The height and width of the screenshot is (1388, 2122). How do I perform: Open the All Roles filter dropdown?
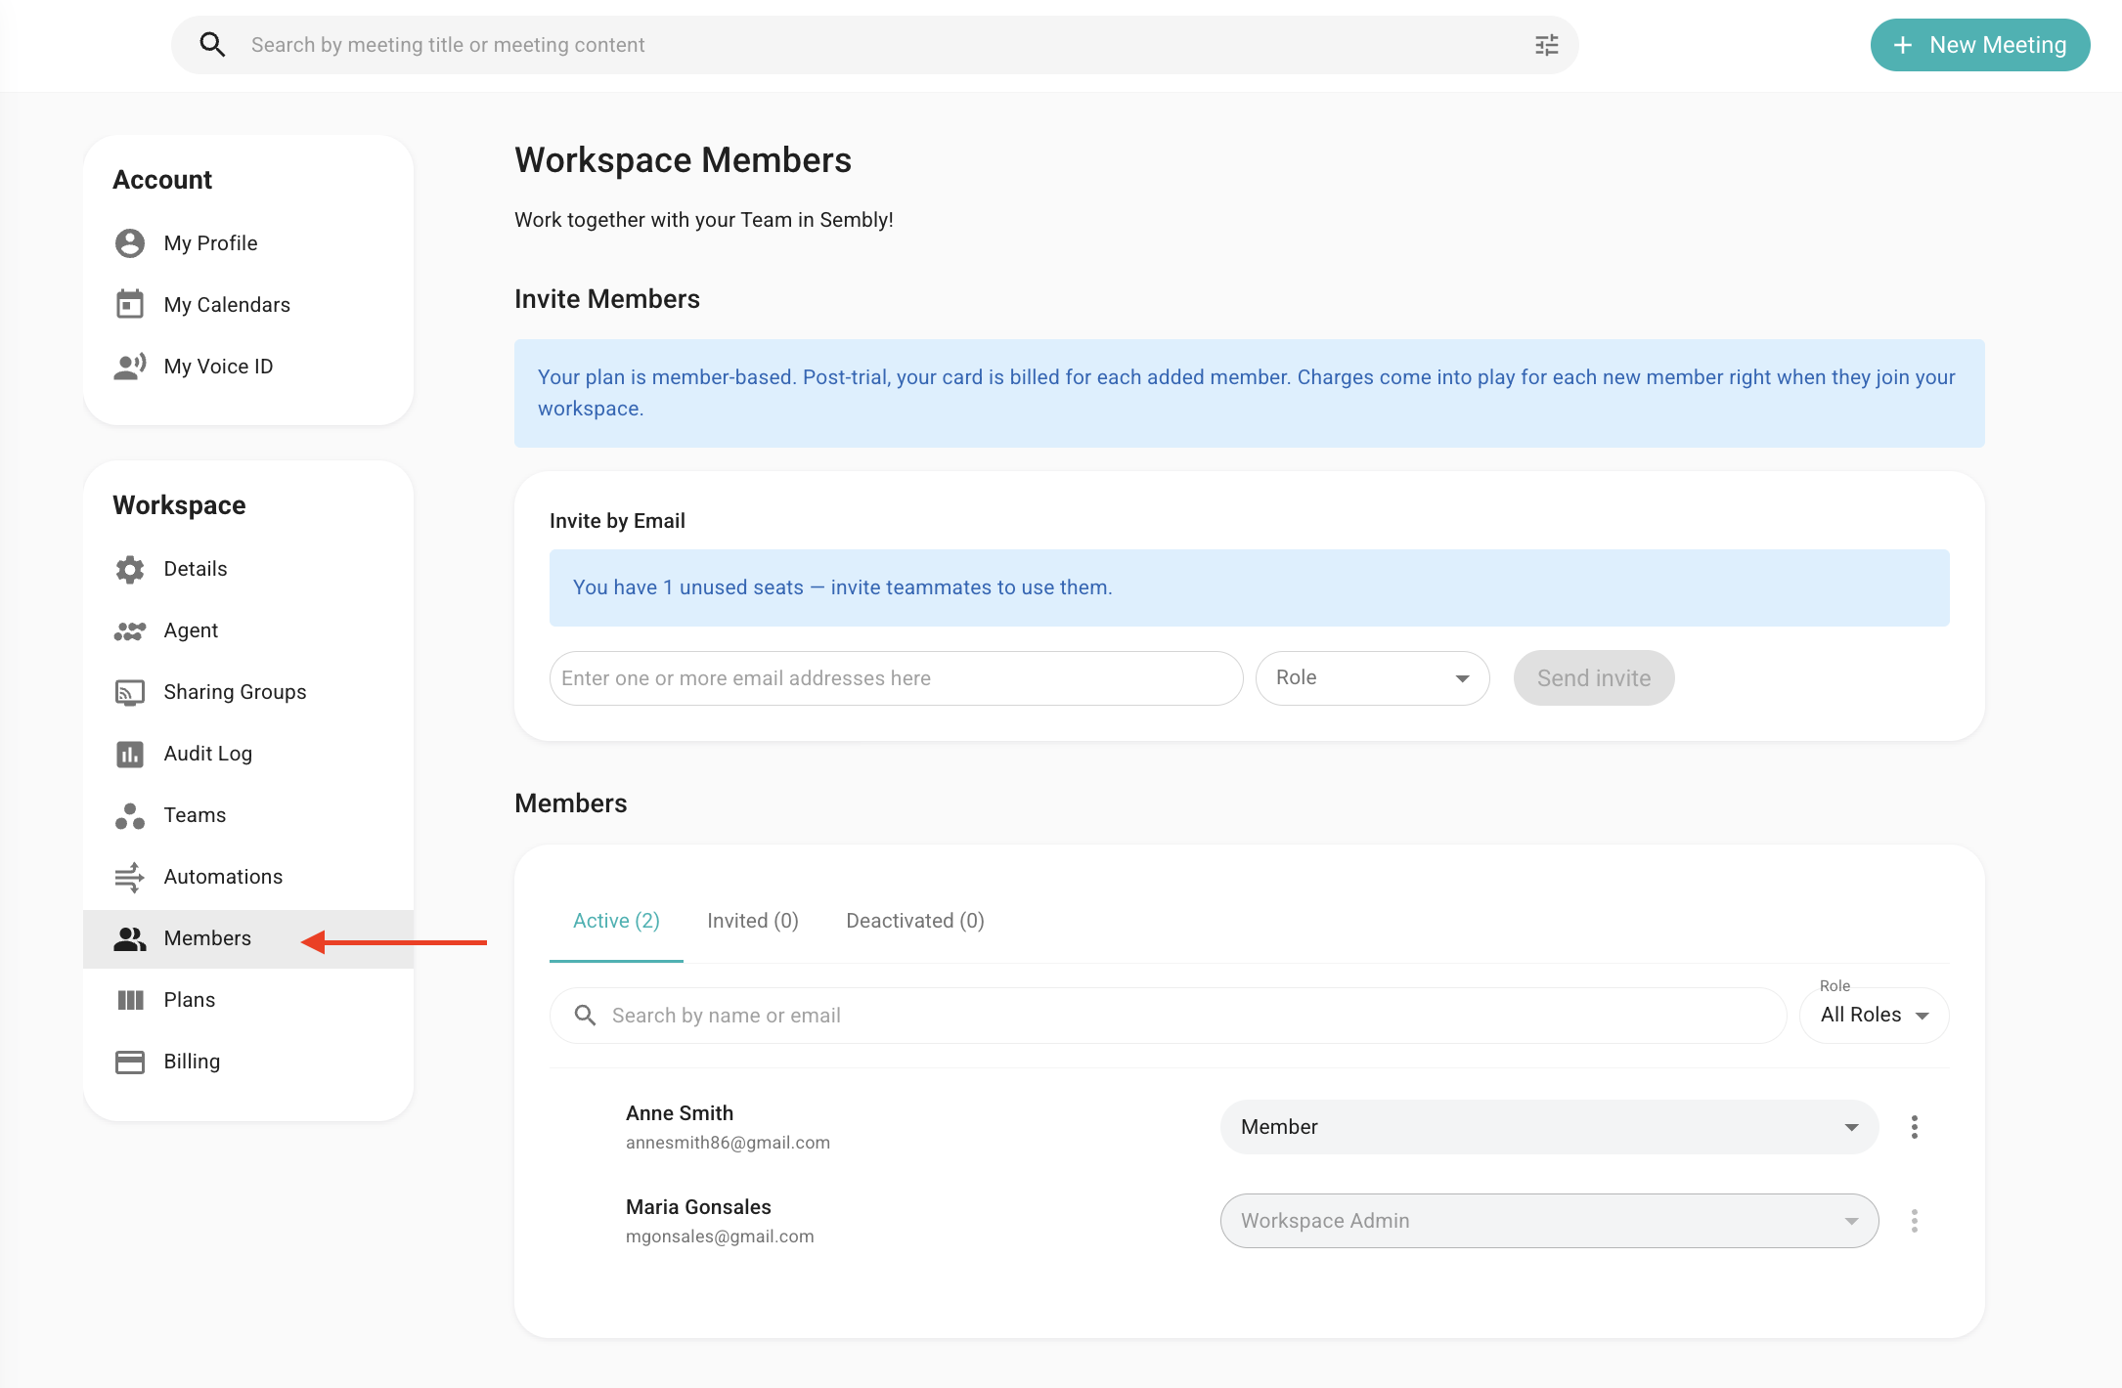click(x=1874, y=1016)
